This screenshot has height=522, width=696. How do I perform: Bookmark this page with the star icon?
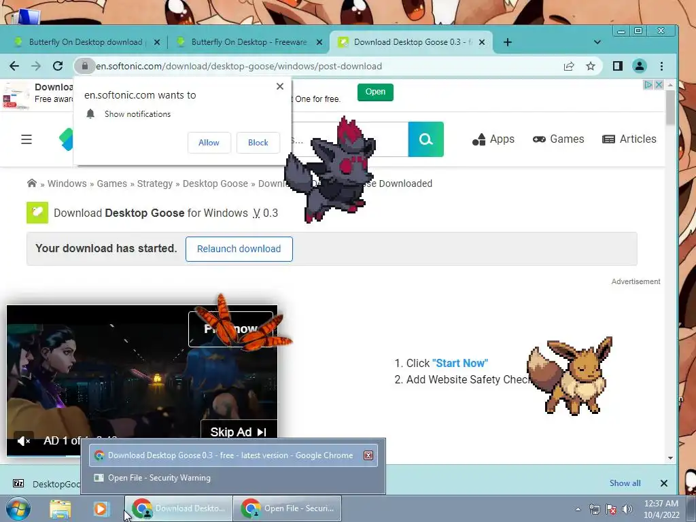coord(591,66)
